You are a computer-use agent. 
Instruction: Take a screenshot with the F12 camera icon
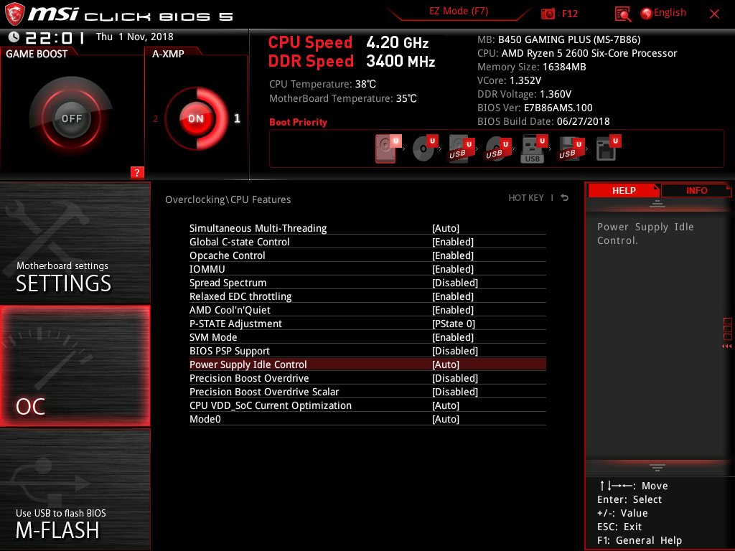pyautogui.click(x=548, y=14)
